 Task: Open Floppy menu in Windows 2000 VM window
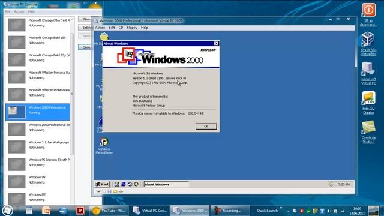[132, 28]
